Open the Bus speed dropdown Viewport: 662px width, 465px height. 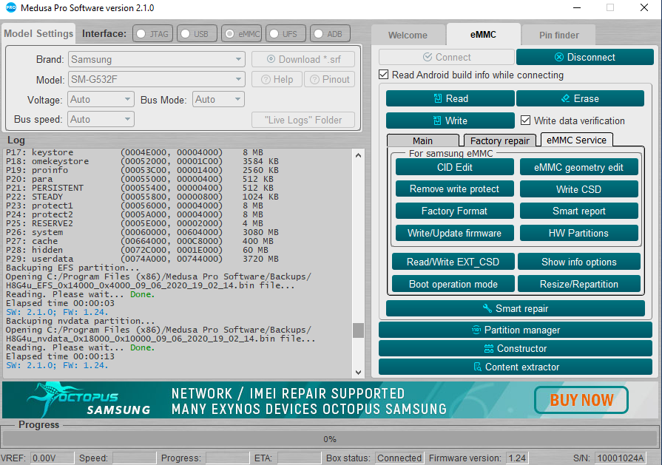coord(101,120)
